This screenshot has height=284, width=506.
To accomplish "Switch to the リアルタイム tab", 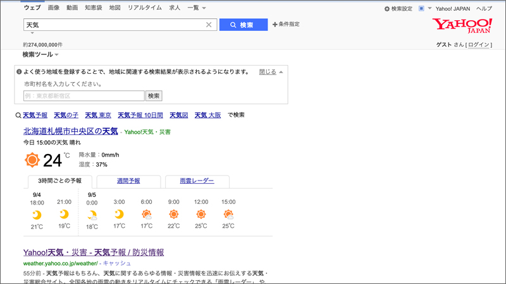I will (x=145, y=8).
